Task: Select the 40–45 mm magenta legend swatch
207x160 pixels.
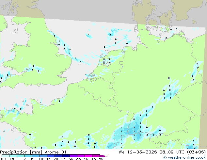Action: (88, 156)
